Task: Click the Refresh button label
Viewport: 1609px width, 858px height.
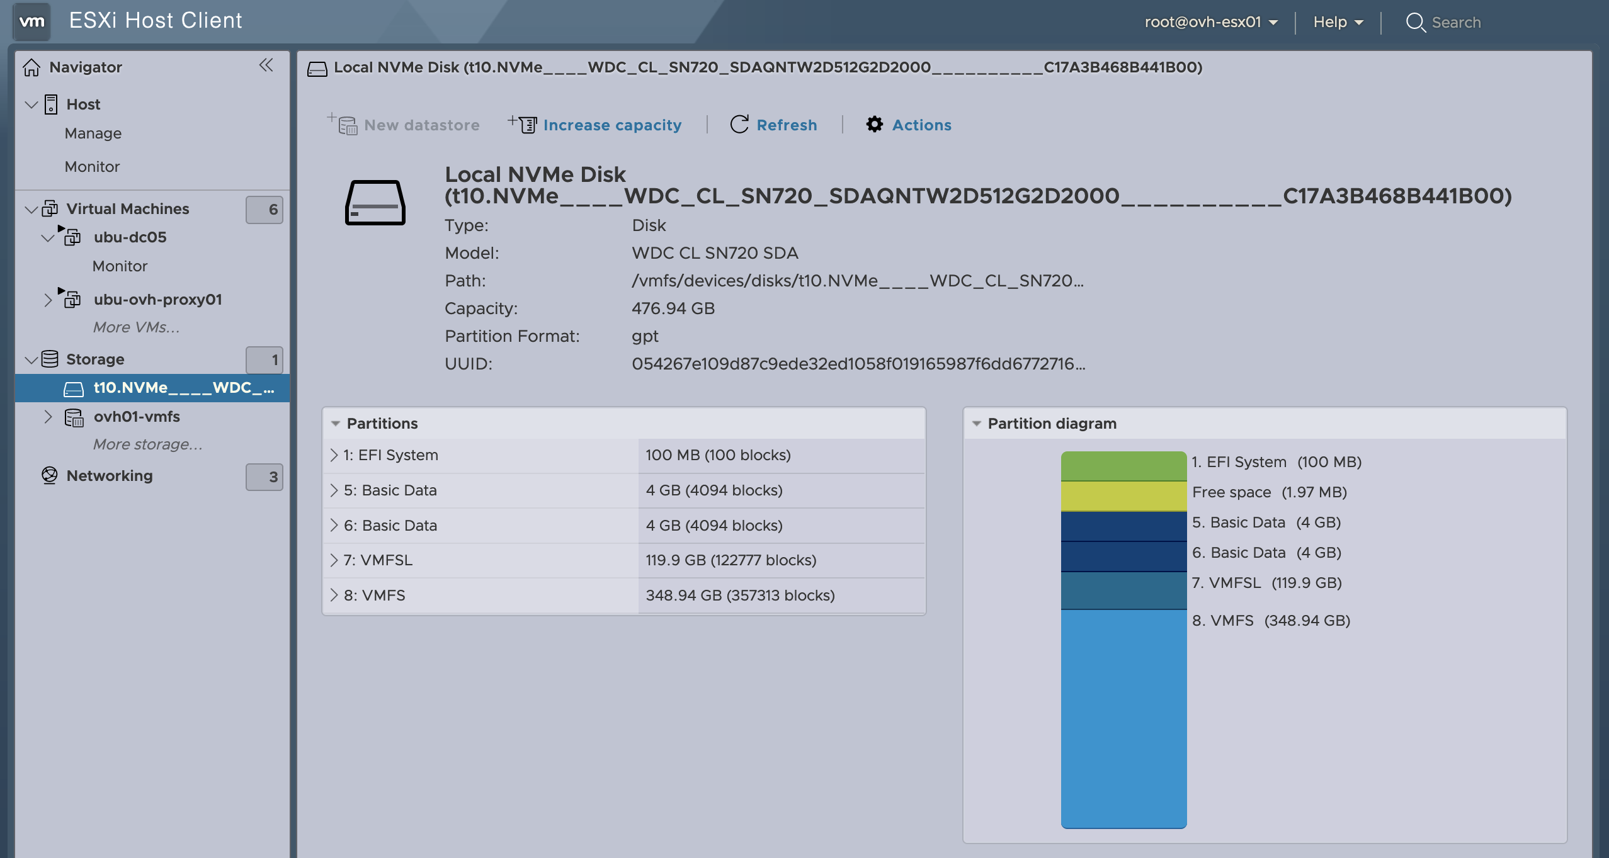Action: (787, 125)
